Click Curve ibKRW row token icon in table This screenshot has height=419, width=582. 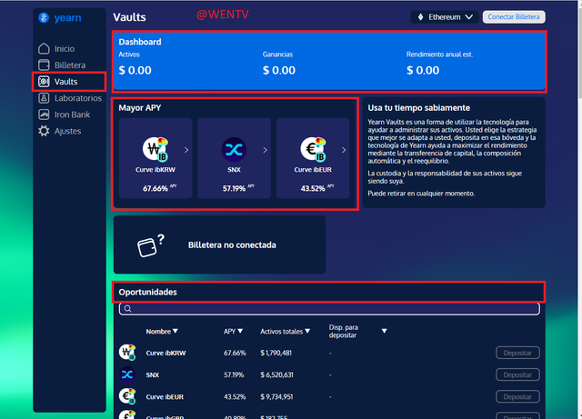[127, 353]
